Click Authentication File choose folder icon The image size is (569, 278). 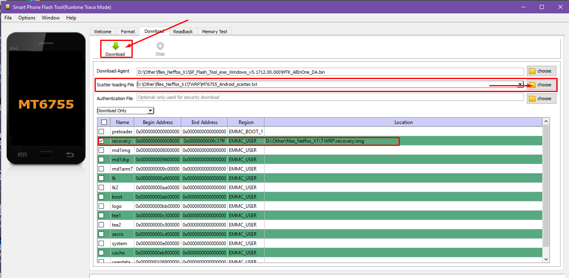coord(532,99)
